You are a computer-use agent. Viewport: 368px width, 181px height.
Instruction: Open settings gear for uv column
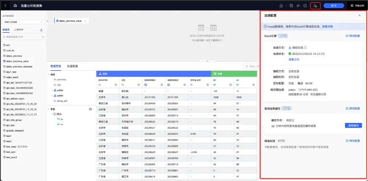(254, 85)
